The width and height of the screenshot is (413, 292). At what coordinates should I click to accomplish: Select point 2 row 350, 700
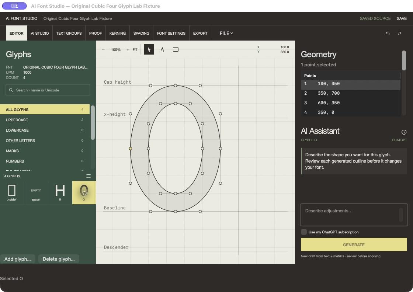tap(351, 93)
